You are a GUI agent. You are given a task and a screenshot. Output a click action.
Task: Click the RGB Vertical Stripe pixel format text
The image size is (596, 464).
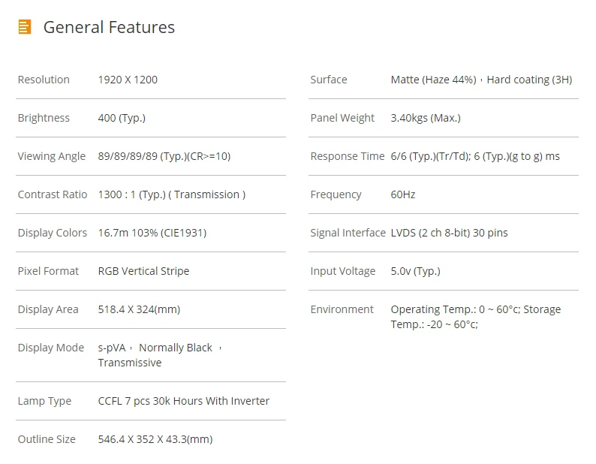[143, 271]
